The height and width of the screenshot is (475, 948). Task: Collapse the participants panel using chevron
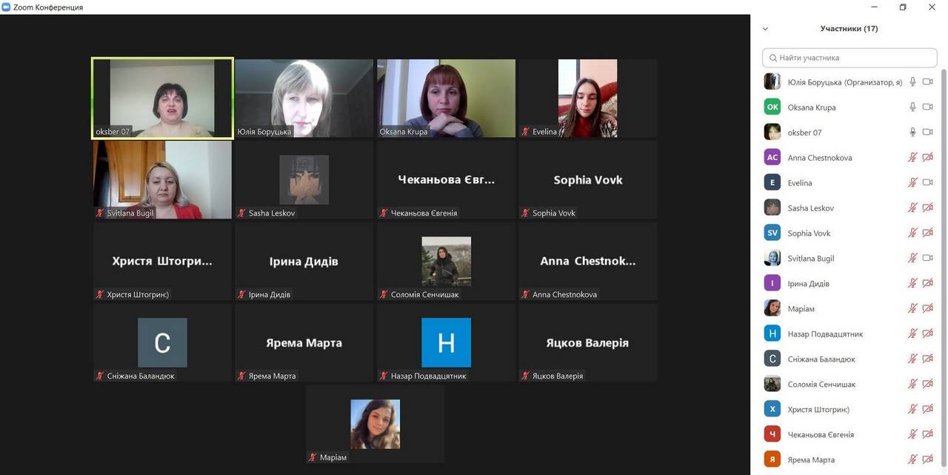point(765,29)
